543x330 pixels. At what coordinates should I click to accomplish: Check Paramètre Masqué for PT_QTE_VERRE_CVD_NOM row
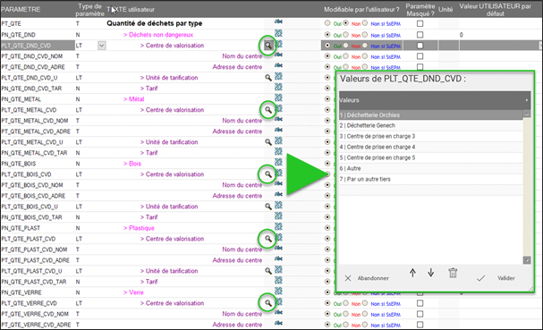click(420, 314)
